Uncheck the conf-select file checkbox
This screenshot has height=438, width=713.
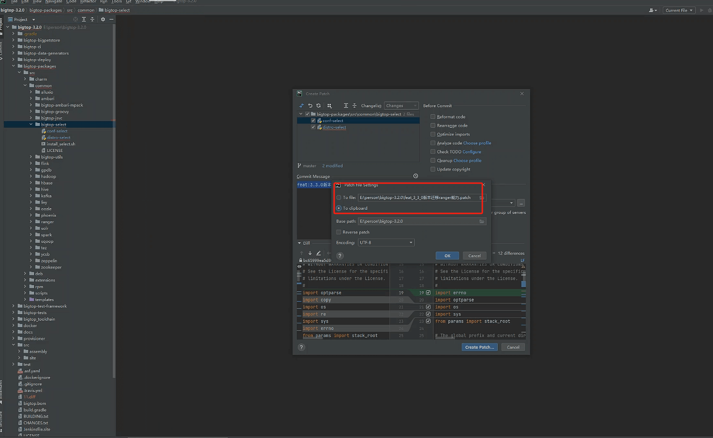click(313, 121)
